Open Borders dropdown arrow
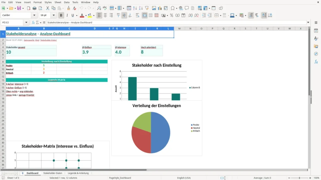Image resolution: width=321 pixels, height=180 pixels. pyautogui.click(x=220, y=15)
